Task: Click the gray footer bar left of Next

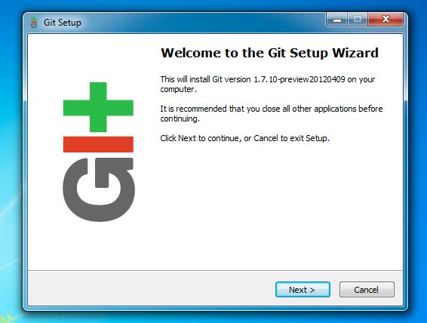Action: pos(150,289)
